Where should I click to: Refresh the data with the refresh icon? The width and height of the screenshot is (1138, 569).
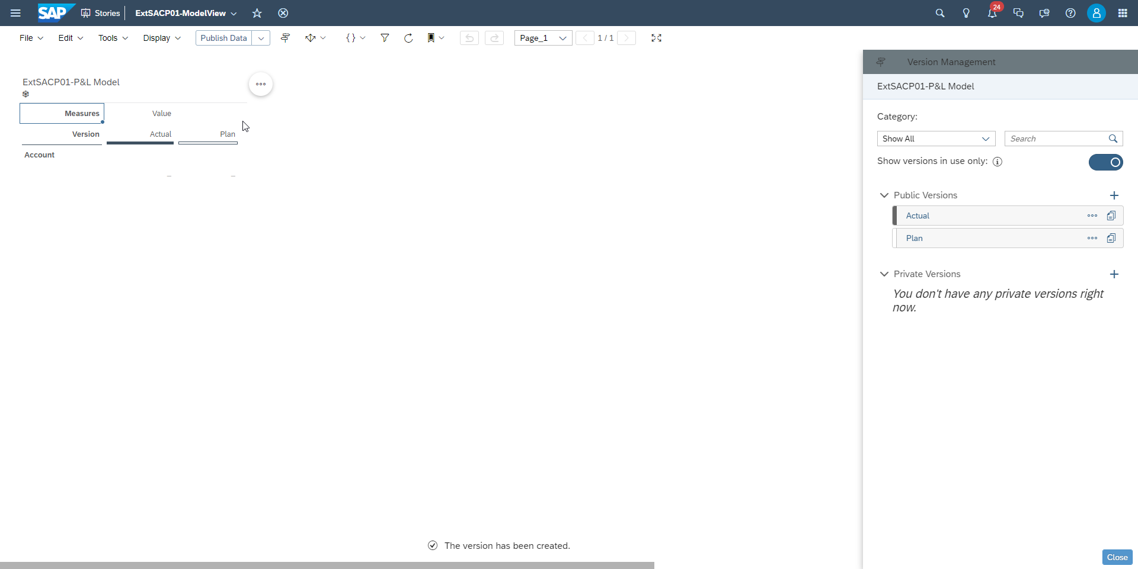click(408, 38)
